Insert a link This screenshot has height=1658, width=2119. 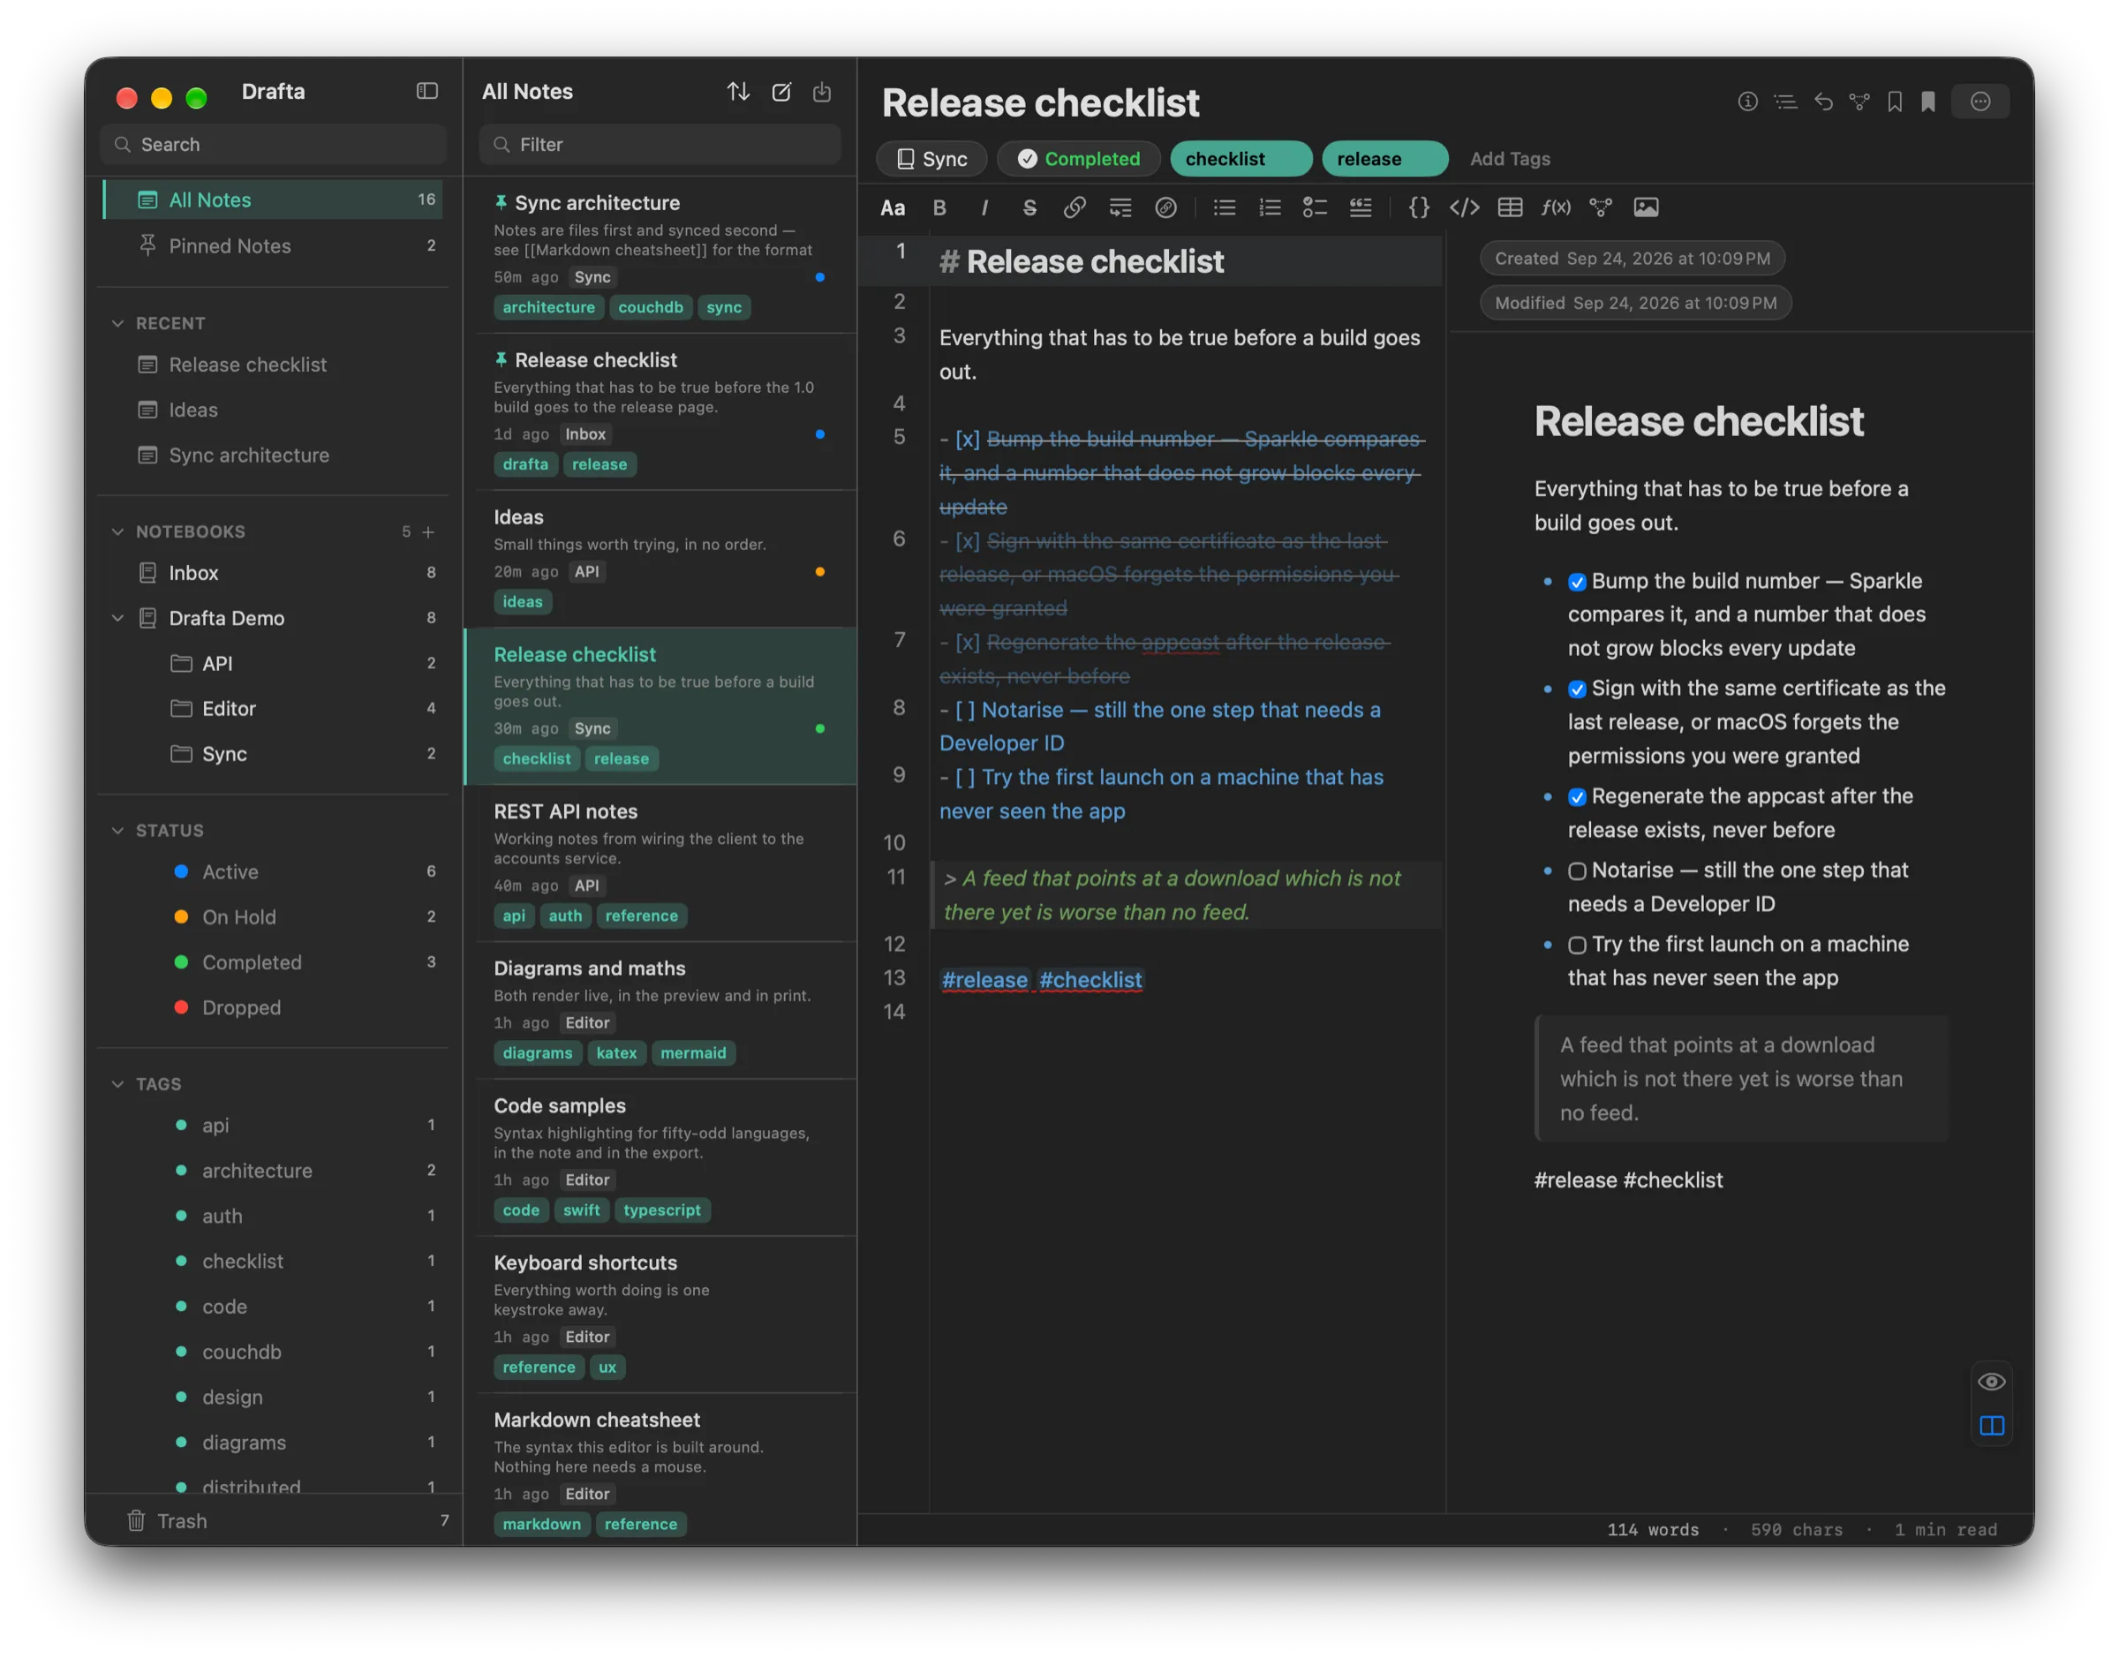pos(1075,207)
